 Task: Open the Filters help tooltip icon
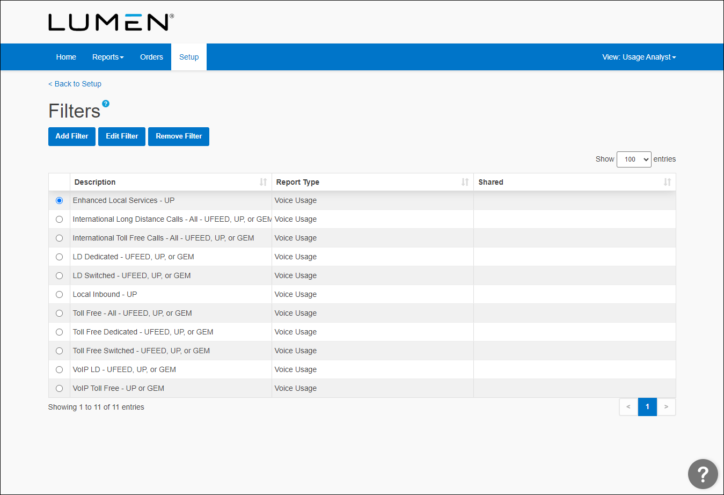(x=106, y=104)
